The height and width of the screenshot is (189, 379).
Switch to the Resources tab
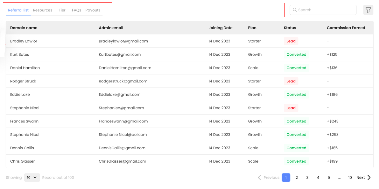point(42,10)
